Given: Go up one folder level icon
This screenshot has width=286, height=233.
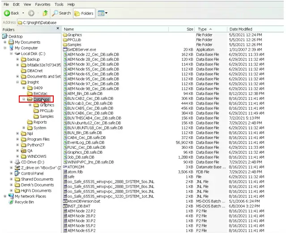Looking at the screenshot, I should 45,13.
